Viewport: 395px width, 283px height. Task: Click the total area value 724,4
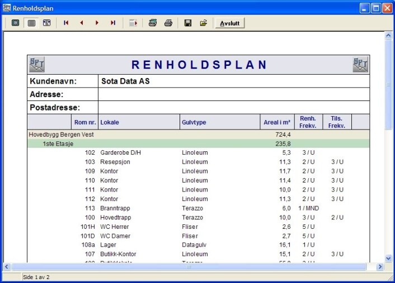click(283, 135)
